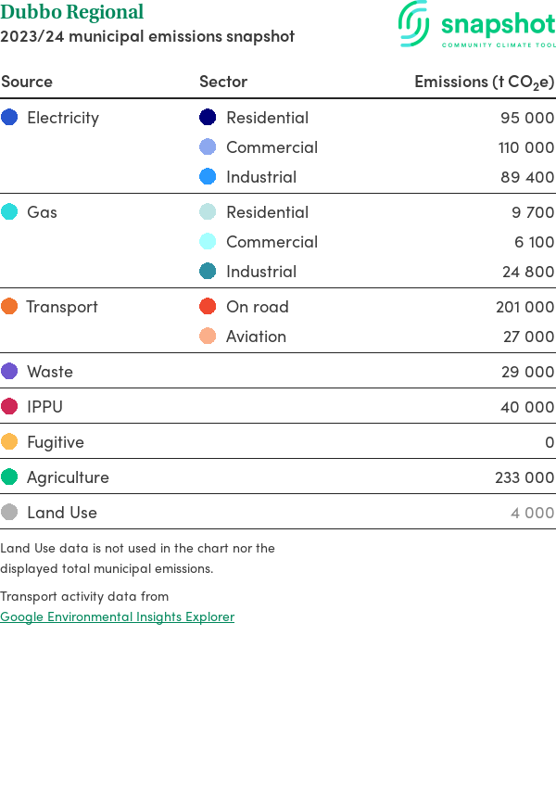556x788 pixels.
Task: Click the Agriculture green dot icon
Action: point(9,477)
